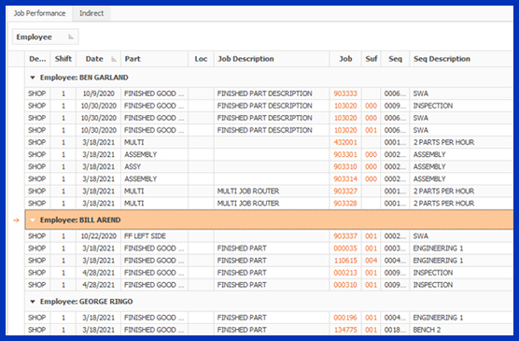Open job number 000035
This screenshot has width=519, height=341.
click(x=345, y=249)
